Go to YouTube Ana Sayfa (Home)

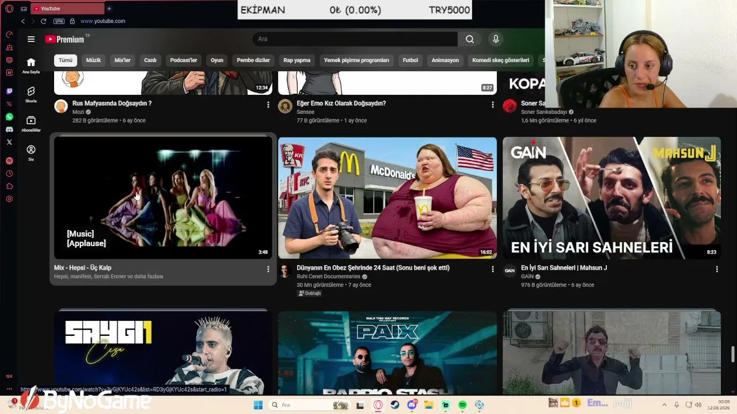coord(31,66)
